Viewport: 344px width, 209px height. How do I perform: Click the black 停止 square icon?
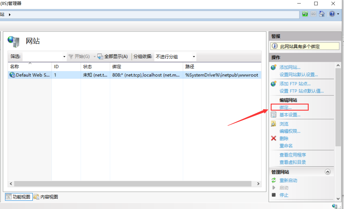[x=274, y=195]
